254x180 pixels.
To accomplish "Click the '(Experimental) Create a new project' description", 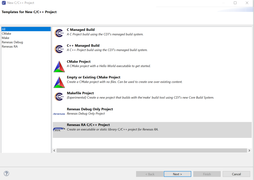I will [x=140, y=97].
